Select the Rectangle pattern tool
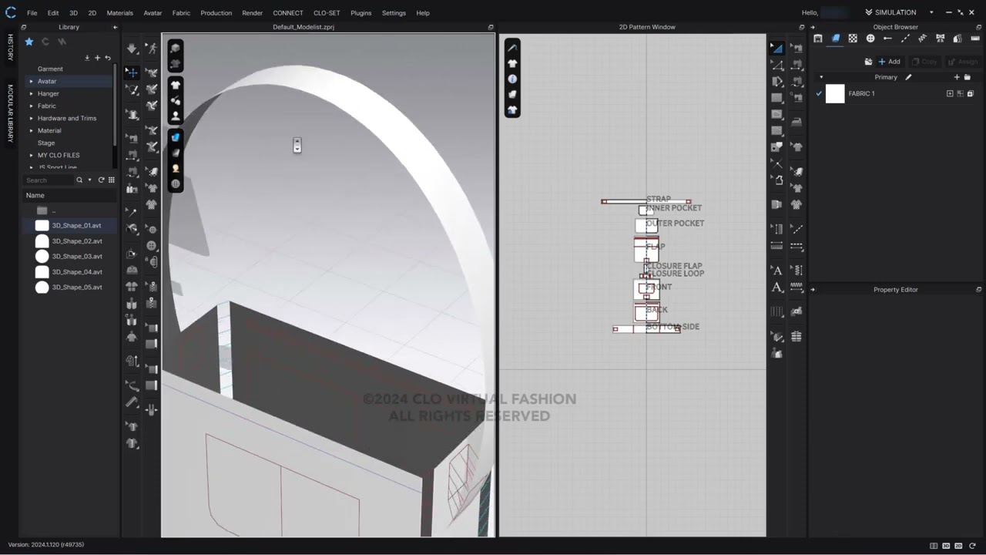 [x=777, y=98]
